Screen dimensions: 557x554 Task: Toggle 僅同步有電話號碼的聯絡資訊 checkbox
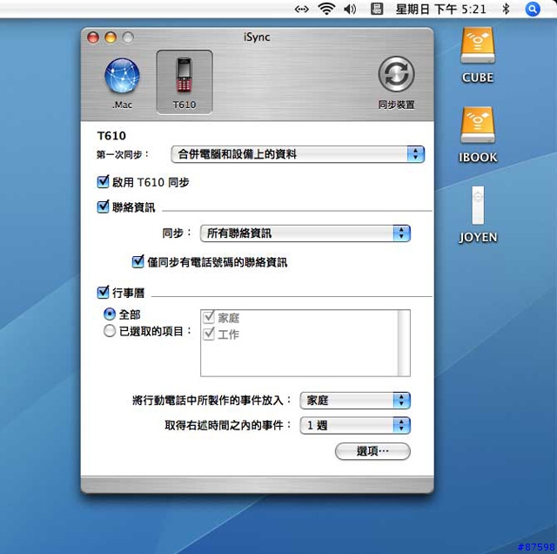[x=138, y=261]
